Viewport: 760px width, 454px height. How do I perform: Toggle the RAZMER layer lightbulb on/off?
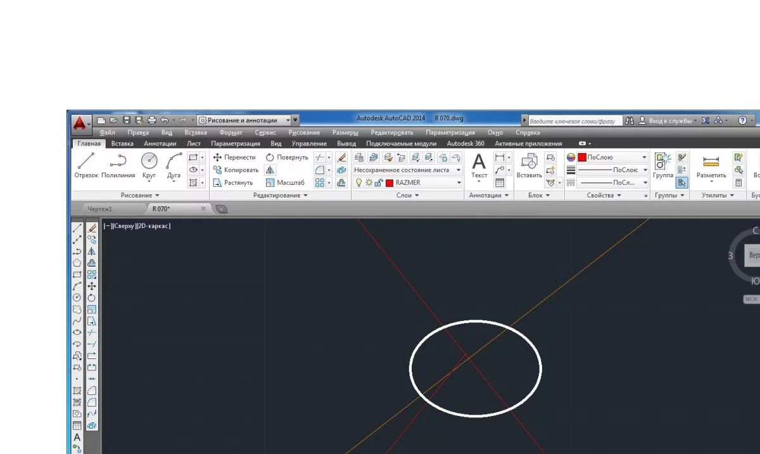pos(358,182)
